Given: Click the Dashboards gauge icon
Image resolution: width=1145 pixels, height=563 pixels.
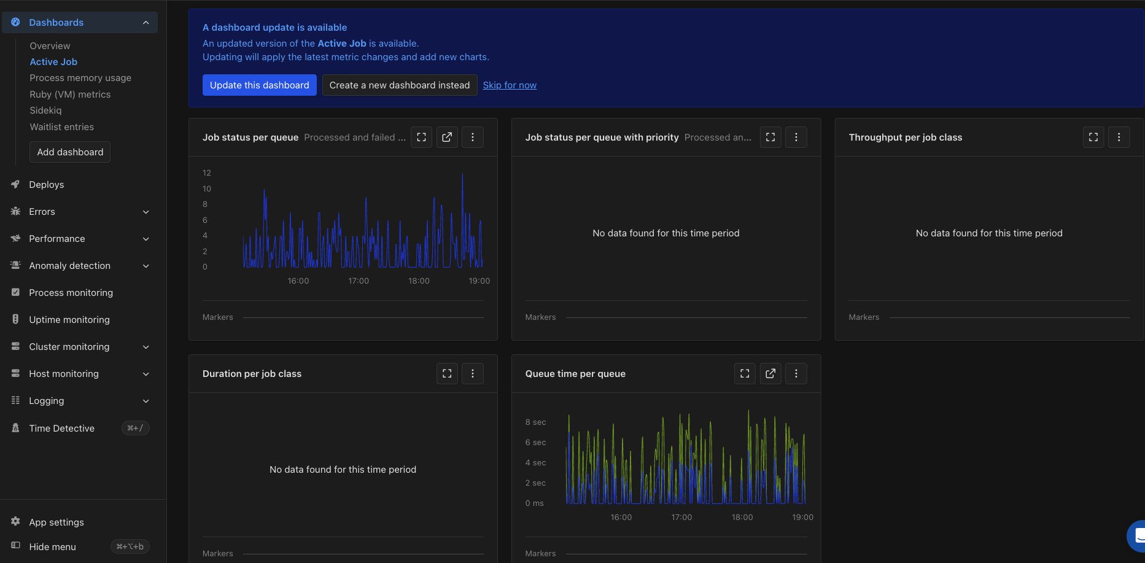Looking at the screenshot, I should click(x=15, y=22).
